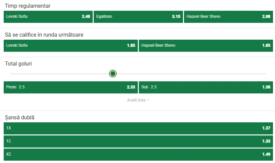Choose Hapoel Beer Sheva to qualify at 1.85

pyautogui.click(x=206, y=45)
